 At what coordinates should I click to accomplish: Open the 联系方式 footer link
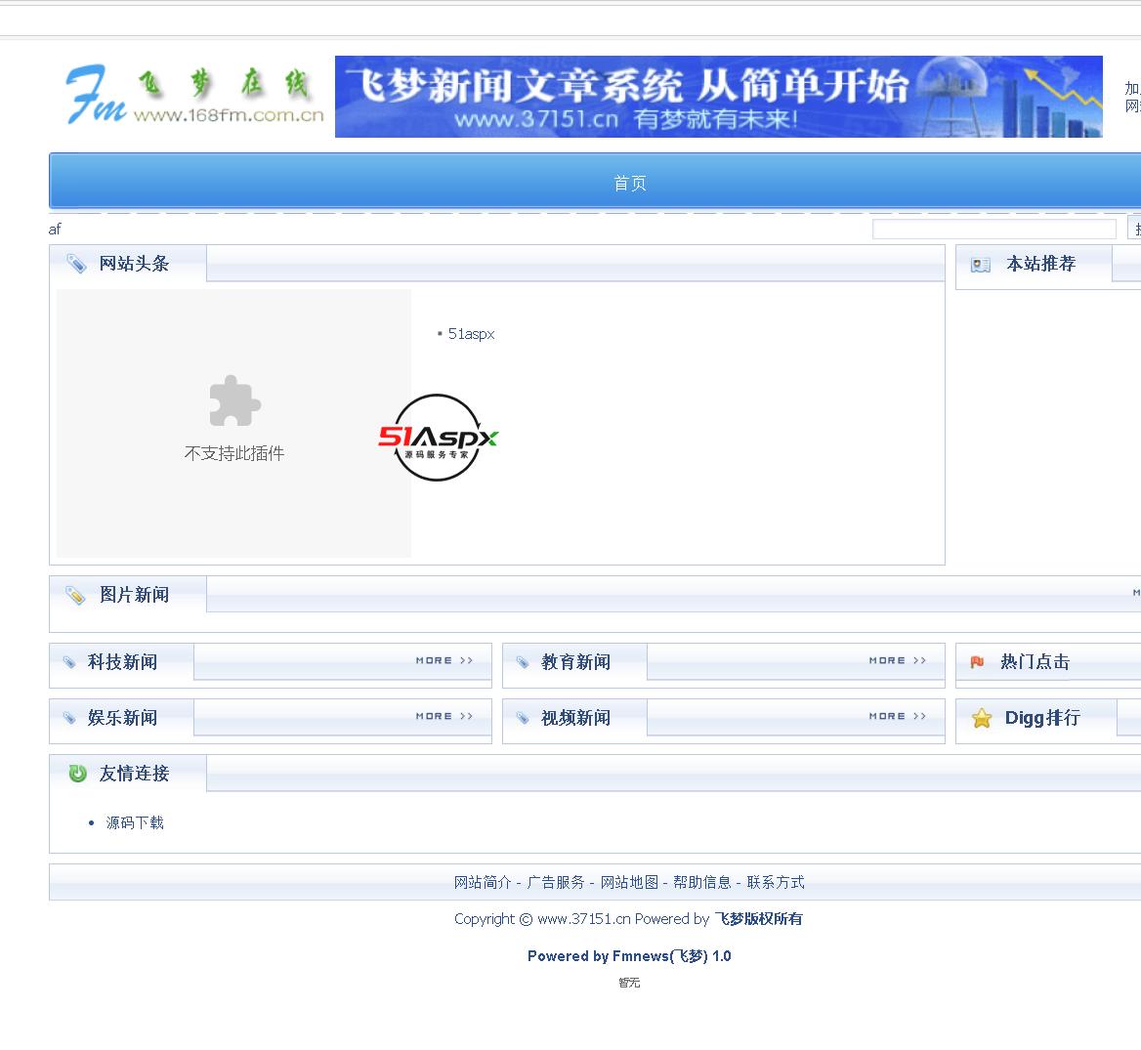(776, 882)
